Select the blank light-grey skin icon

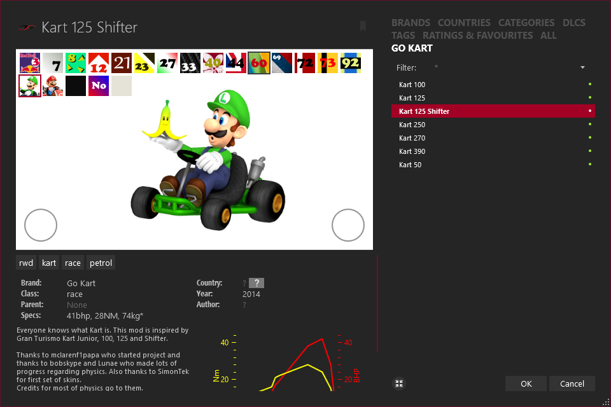point(122,86)
